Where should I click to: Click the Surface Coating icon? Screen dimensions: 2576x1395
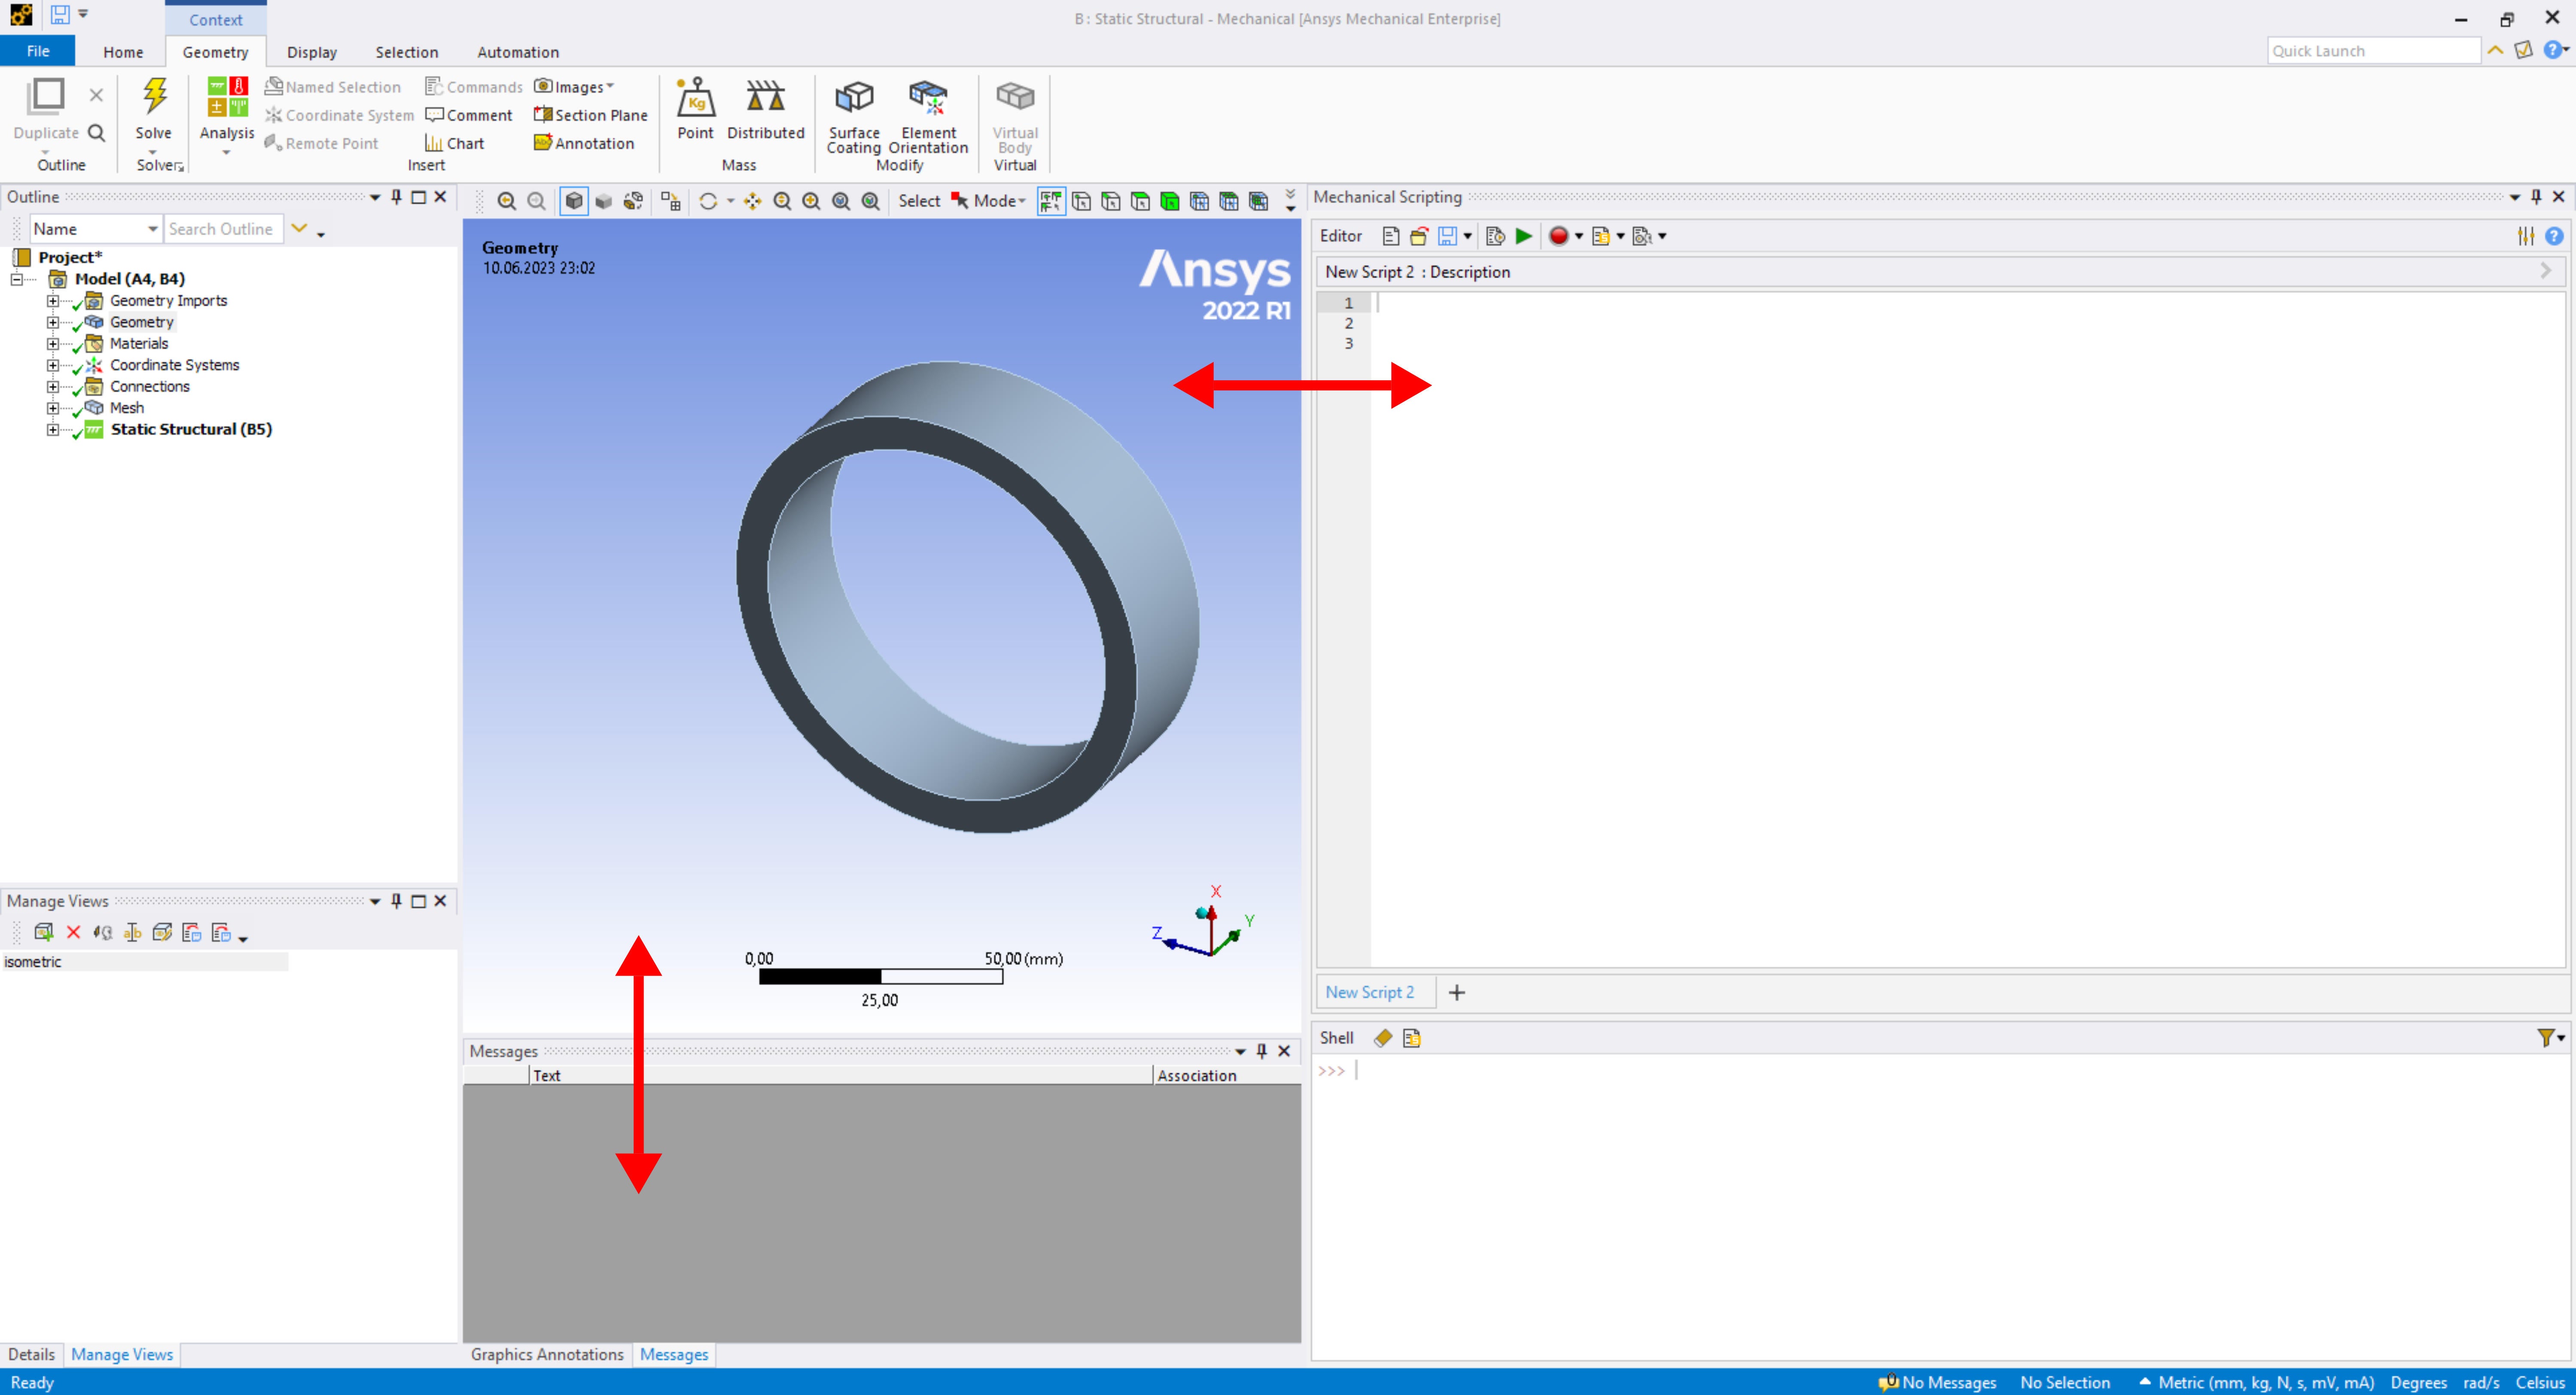(853, 98)
